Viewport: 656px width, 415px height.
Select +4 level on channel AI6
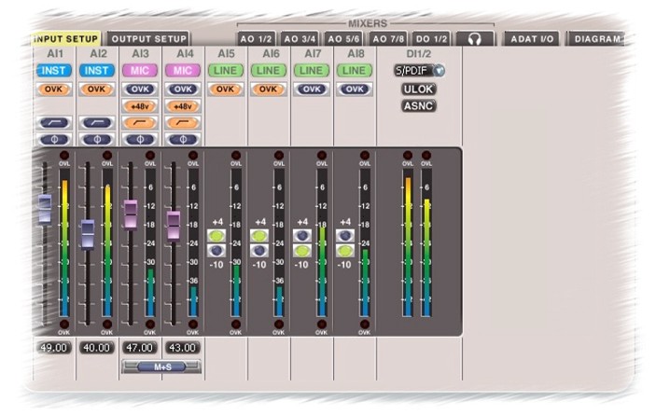tap(259, 236)
